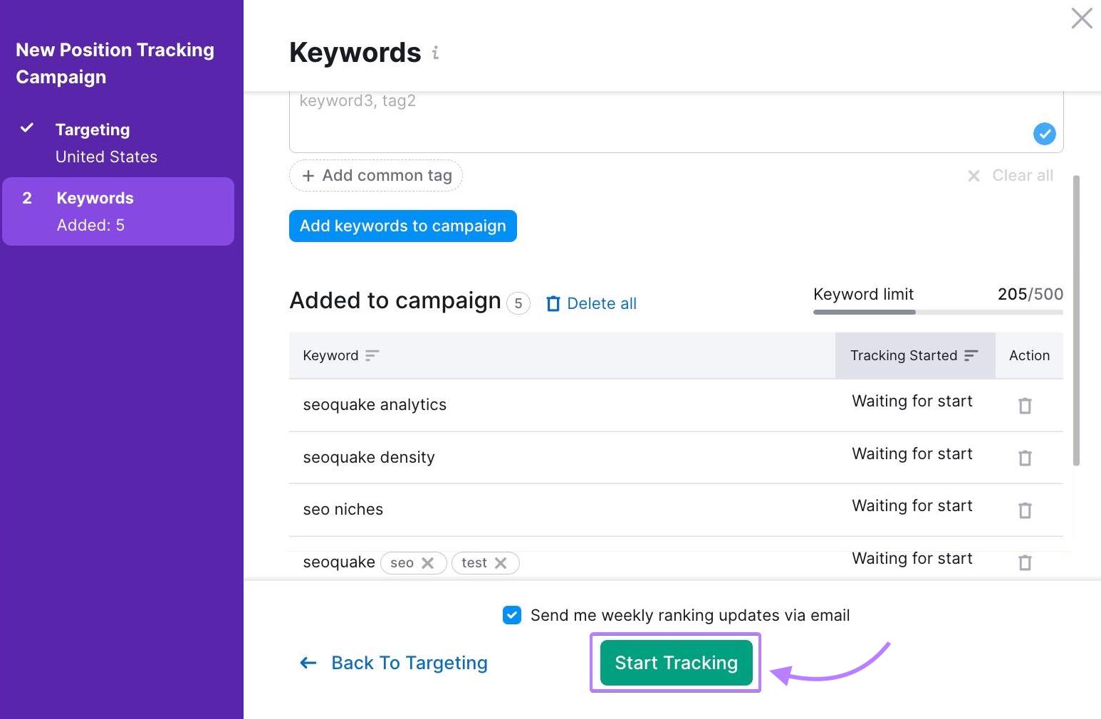Delete the seoquake analytics keyword
The height and width of the screenshot is (719, 1101).
tap(1025, 406)
